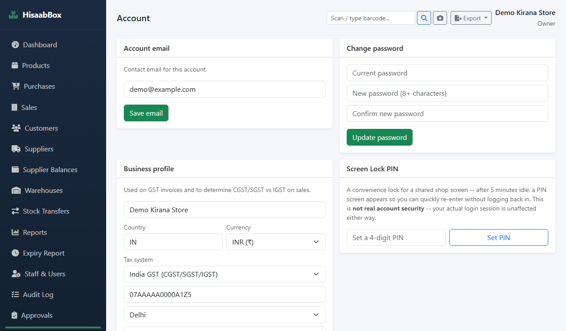566x331 pixels.
Task: Open Dashboard via its gauge icon
Action: [15, 45]
